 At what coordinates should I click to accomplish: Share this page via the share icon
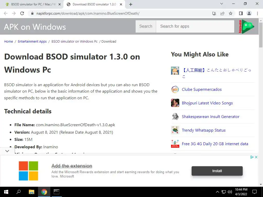click(x=222, y=13)
